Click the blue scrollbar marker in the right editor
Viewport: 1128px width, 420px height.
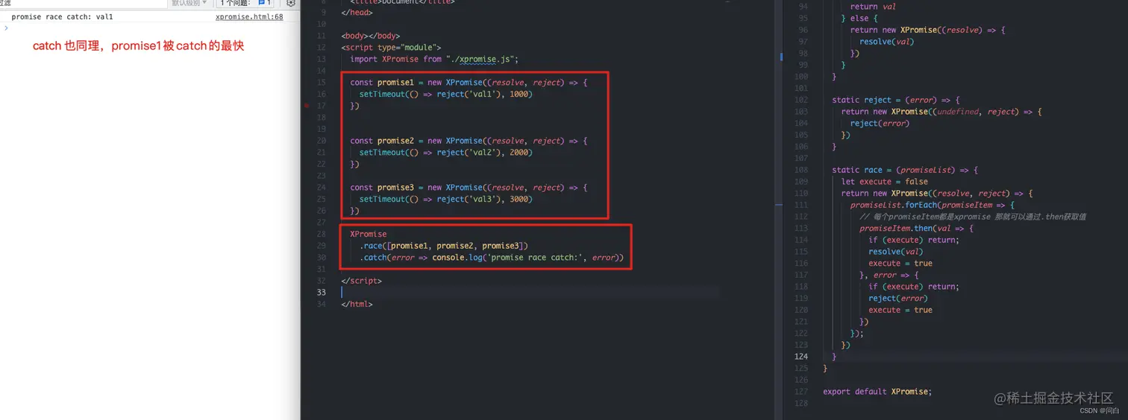coord(781,56)
